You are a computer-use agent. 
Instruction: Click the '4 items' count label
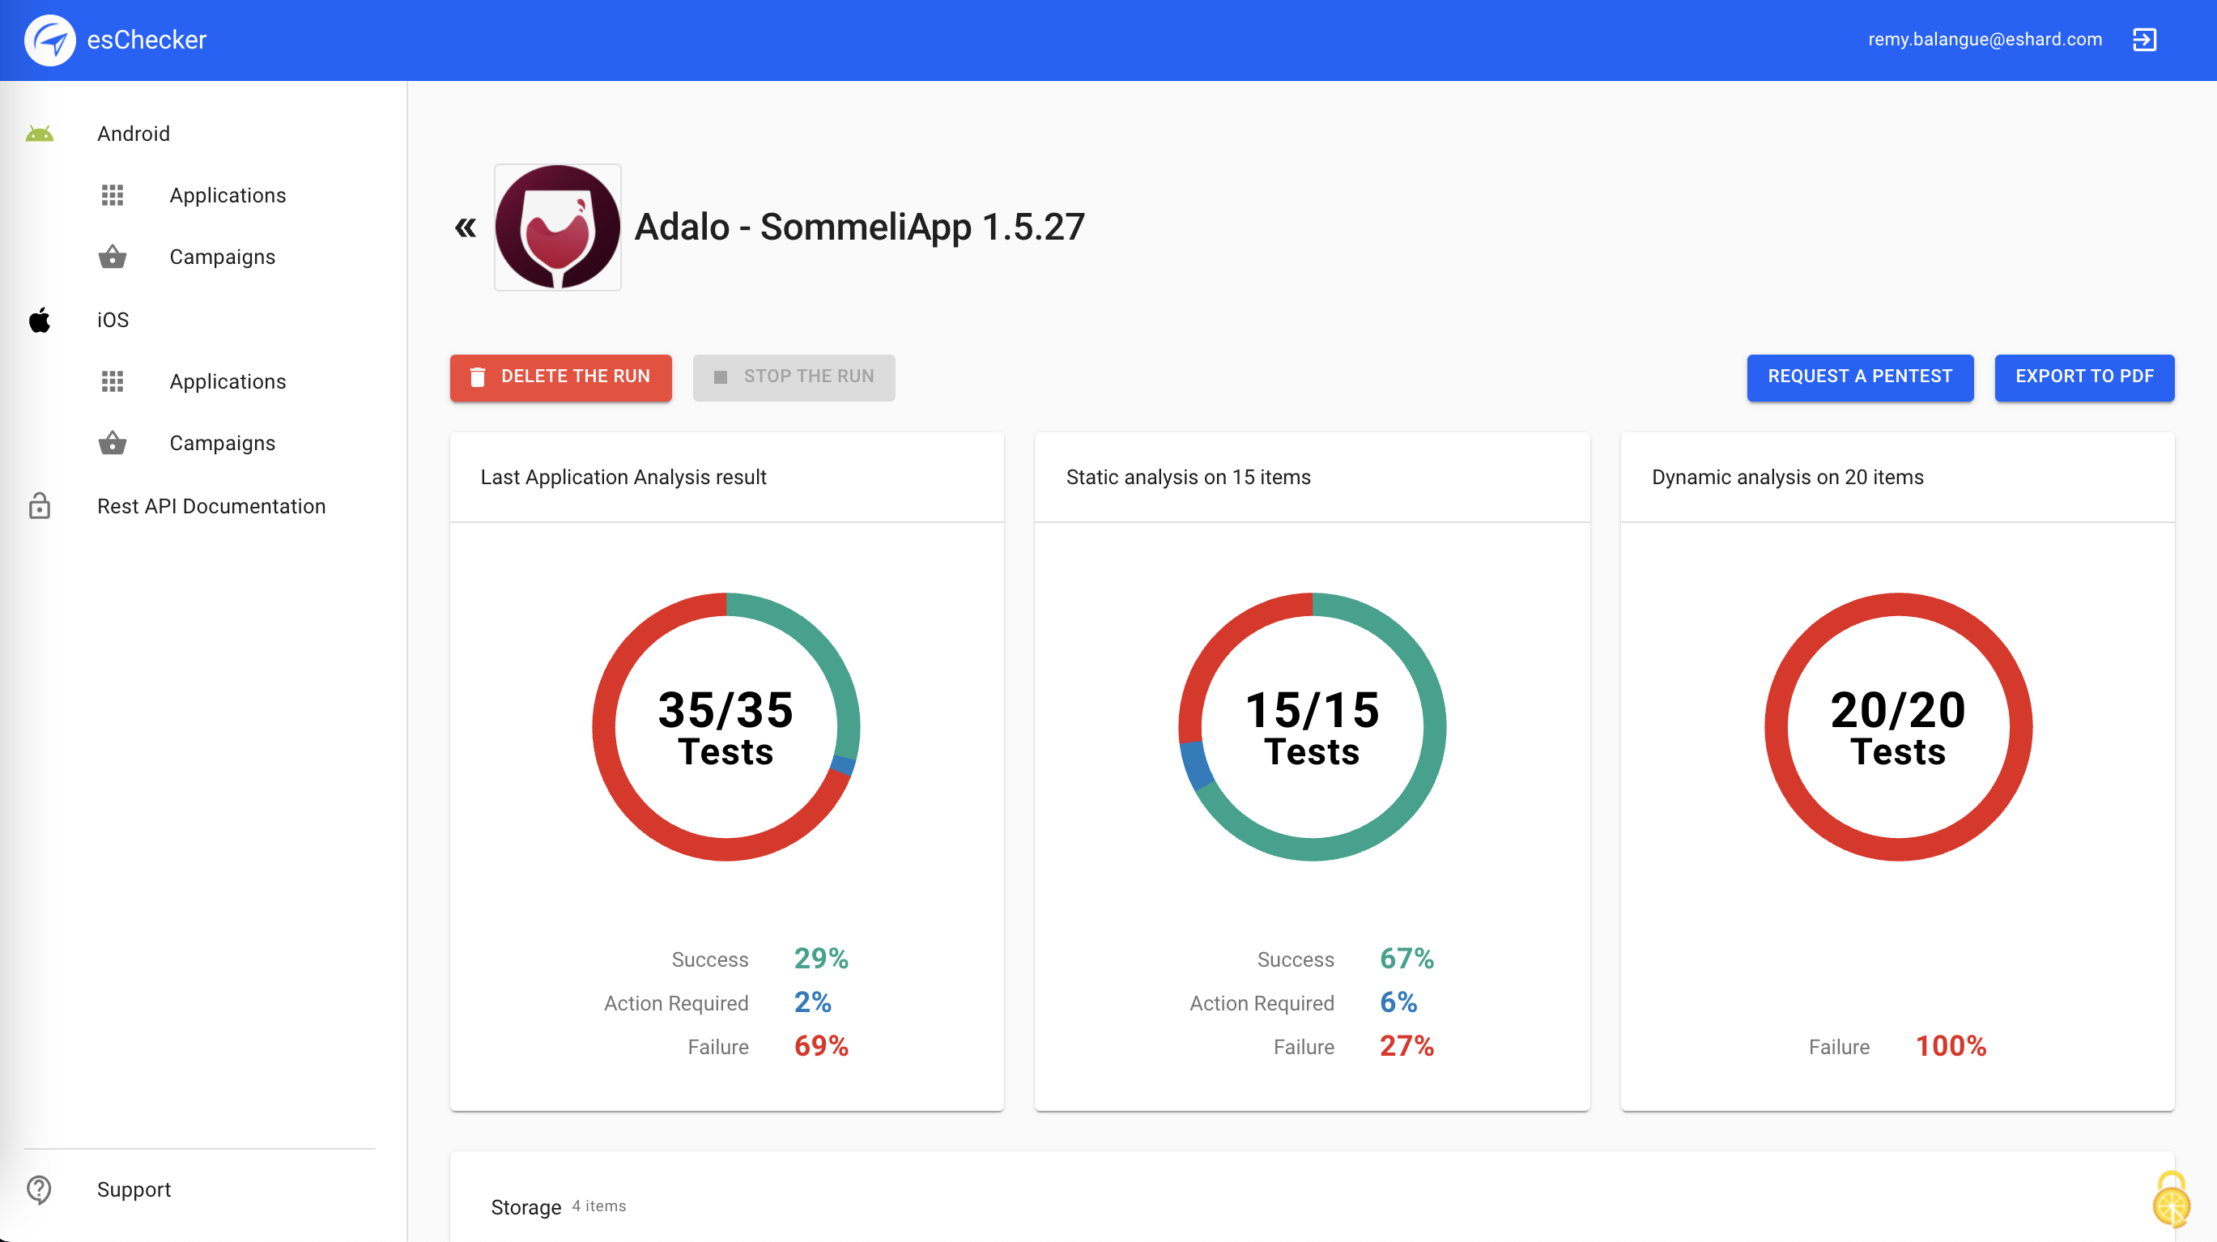tap(599, 1206)
